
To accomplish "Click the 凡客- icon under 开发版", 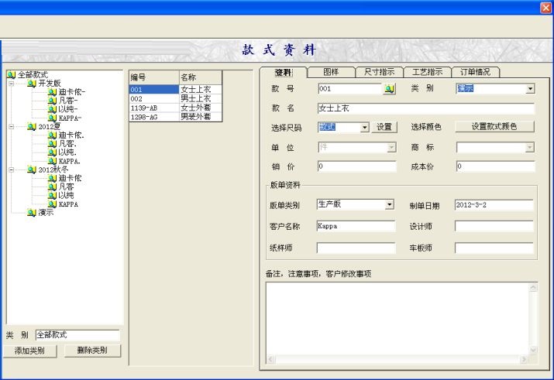I will pos(52,101).
